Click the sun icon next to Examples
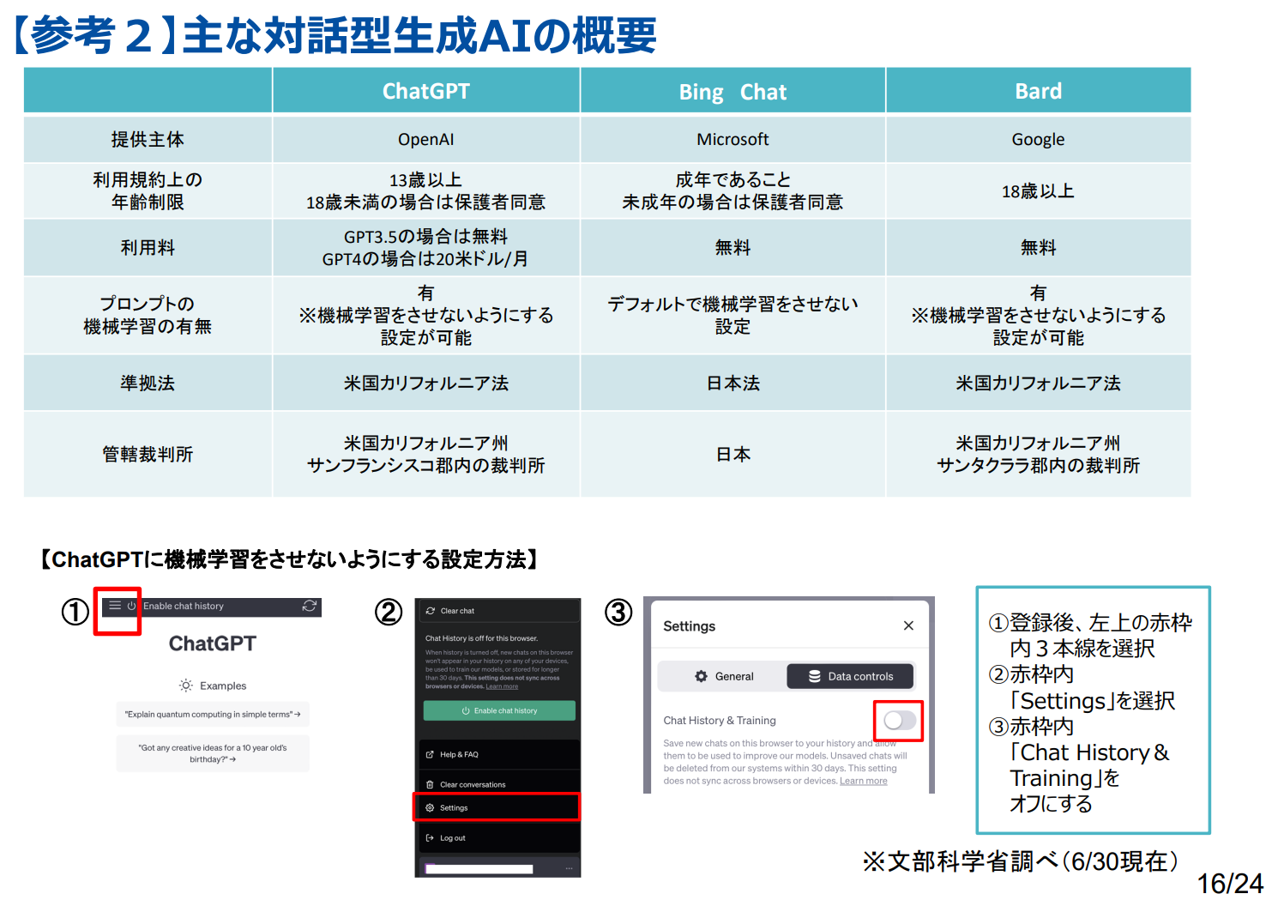The height and width of the screenshot is (906, 1278). (x=186, y=686)
